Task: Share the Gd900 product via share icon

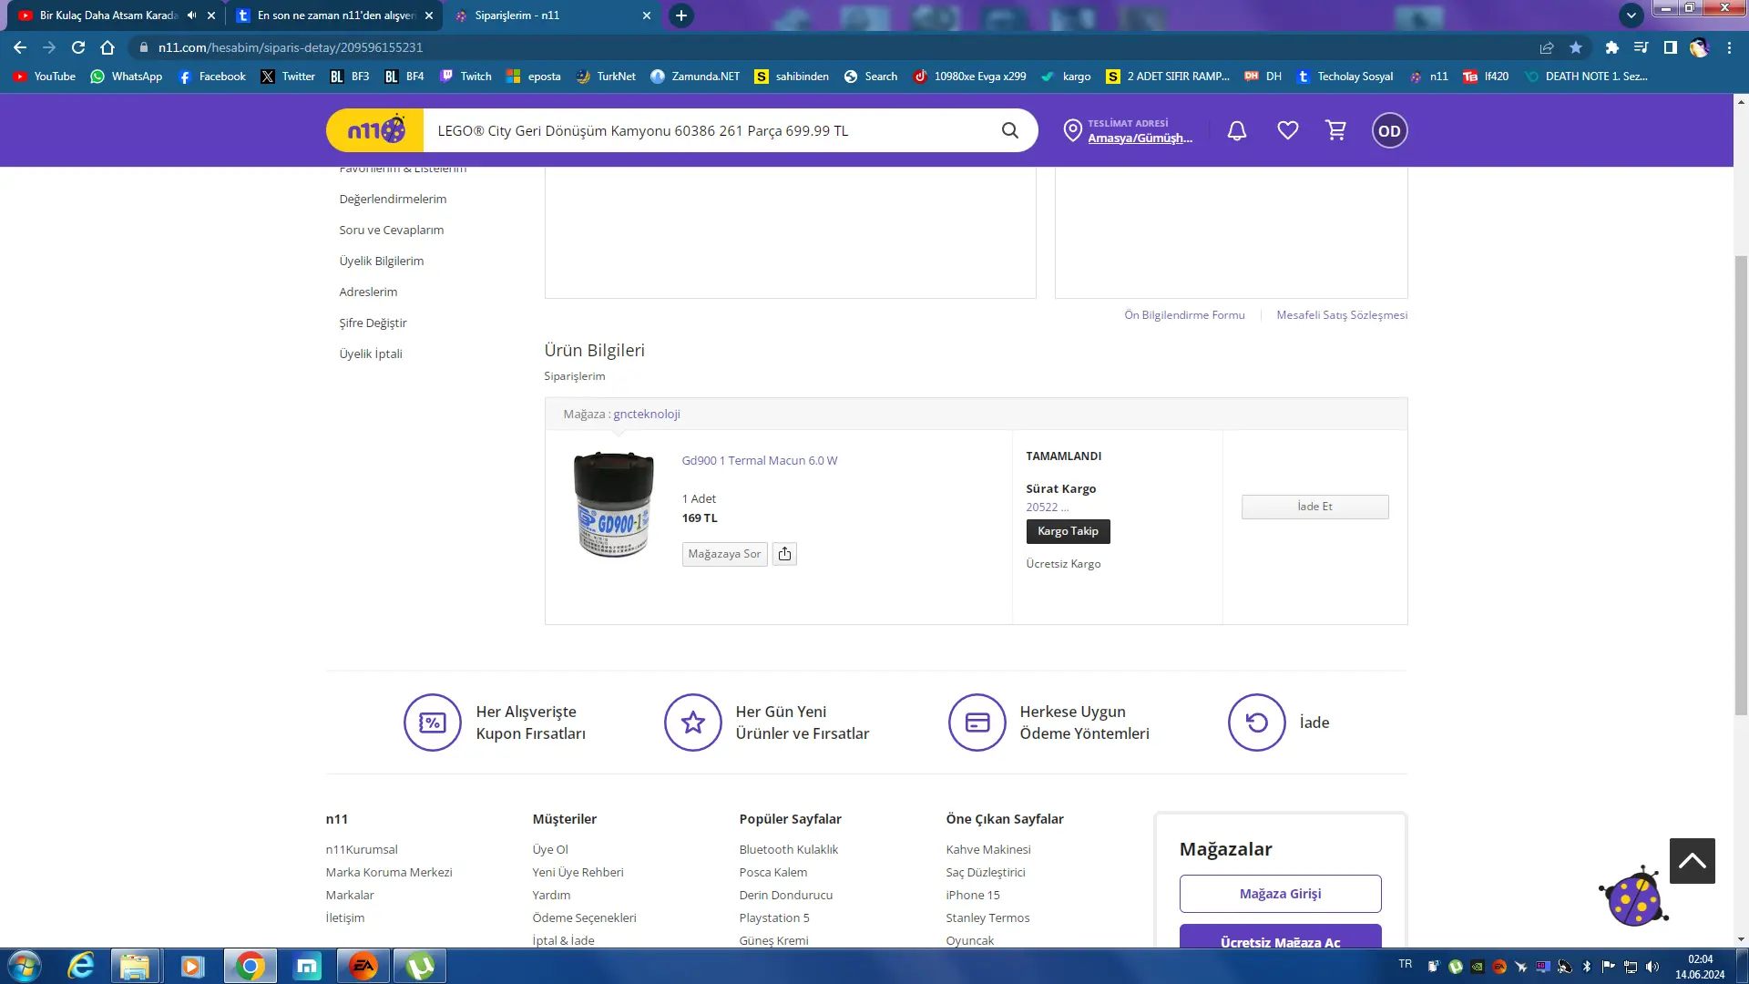Action: pyautogui.click(x=784, y=554)
